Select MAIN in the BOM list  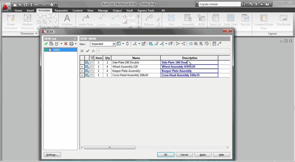point(60,50)
